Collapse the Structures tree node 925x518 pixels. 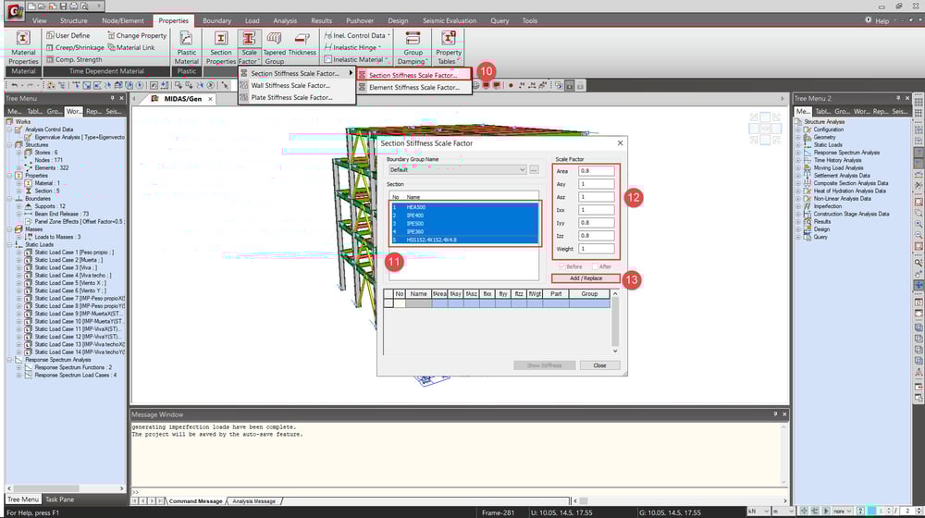pos(9,144)
